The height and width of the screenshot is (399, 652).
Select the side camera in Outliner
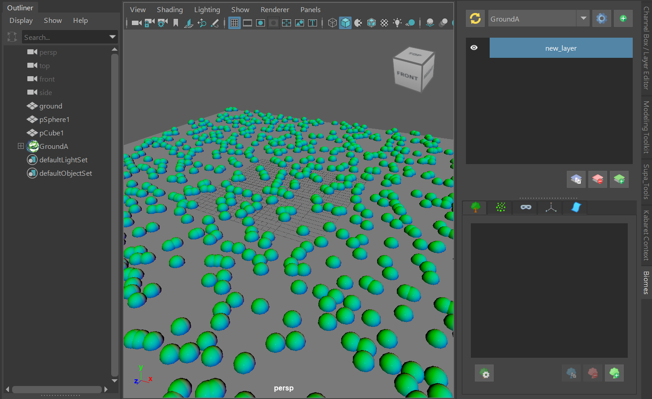click(x=46, y=93)
